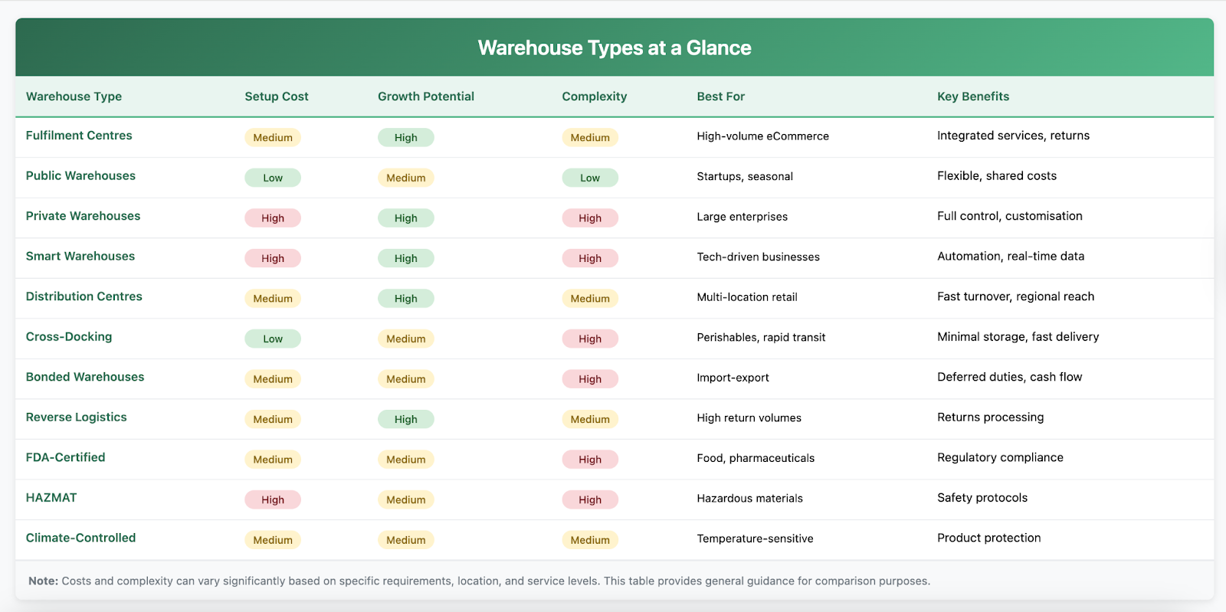Click HAZMAT Setup Cost High badge

[x=273, y=499]
